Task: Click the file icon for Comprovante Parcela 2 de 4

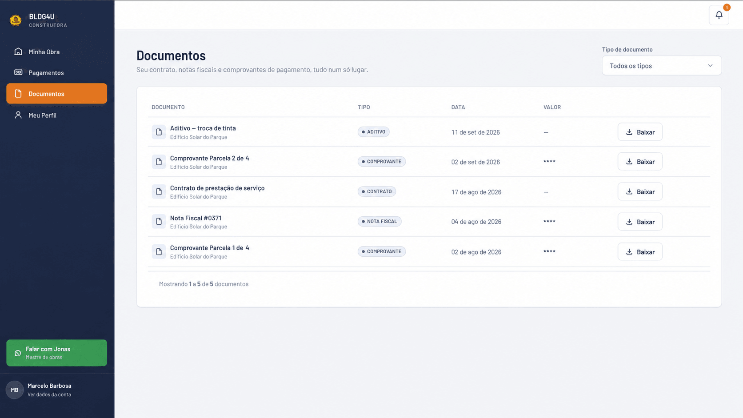Action: coord(159,162)
